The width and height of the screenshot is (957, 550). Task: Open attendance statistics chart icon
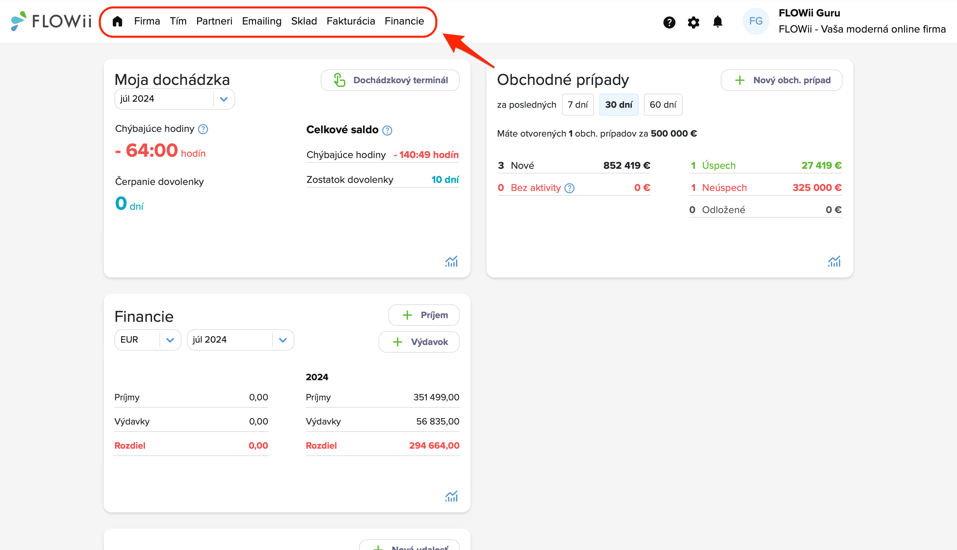[x=451, y=261]
